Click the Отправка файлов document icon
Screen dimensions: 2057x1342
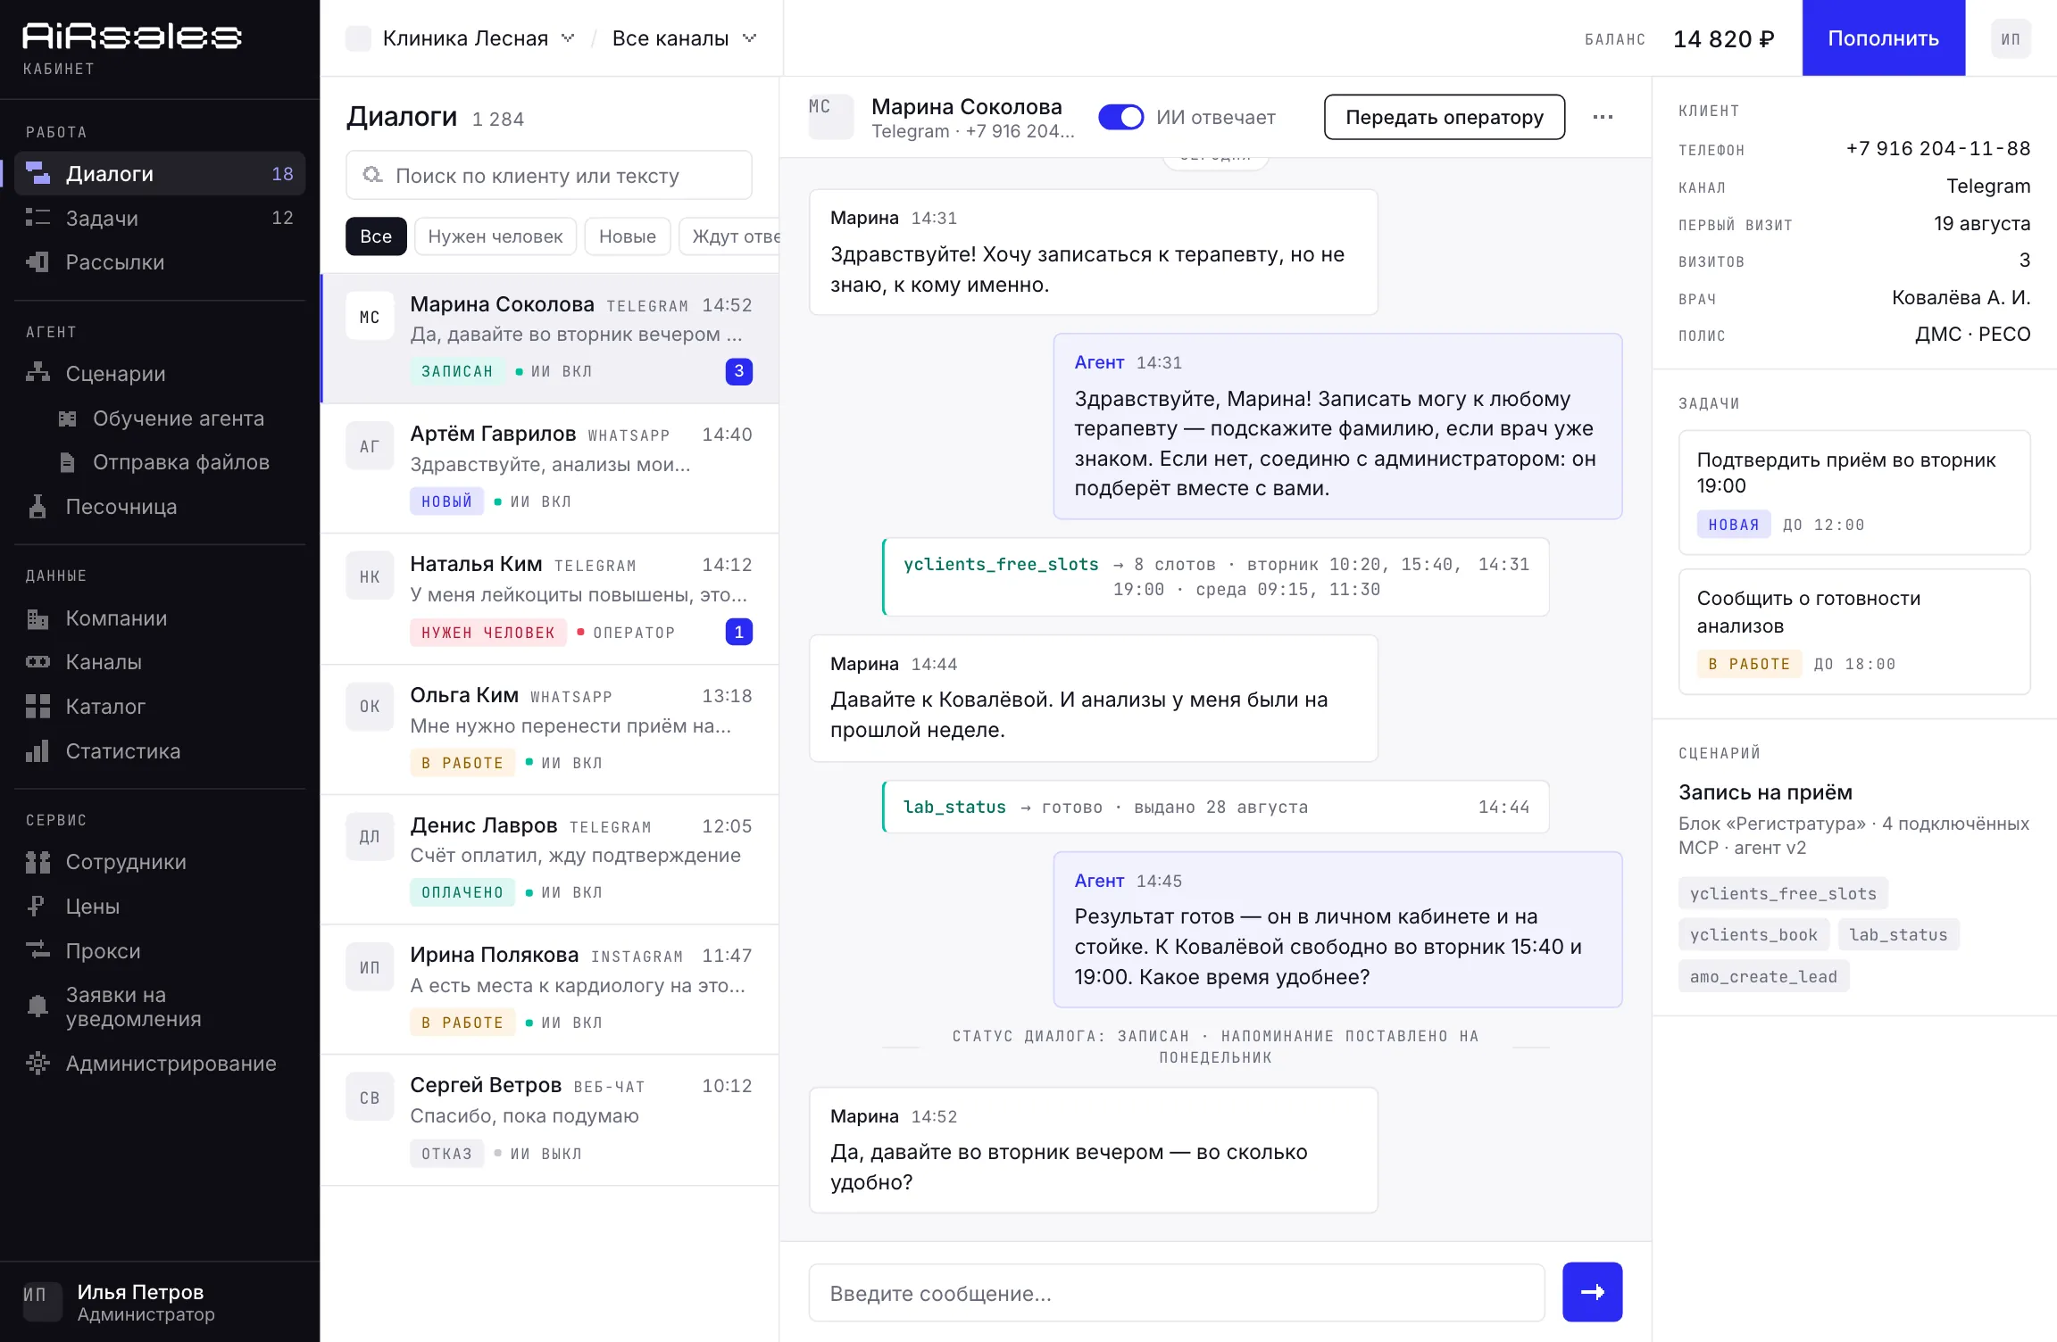coord(67,462)
